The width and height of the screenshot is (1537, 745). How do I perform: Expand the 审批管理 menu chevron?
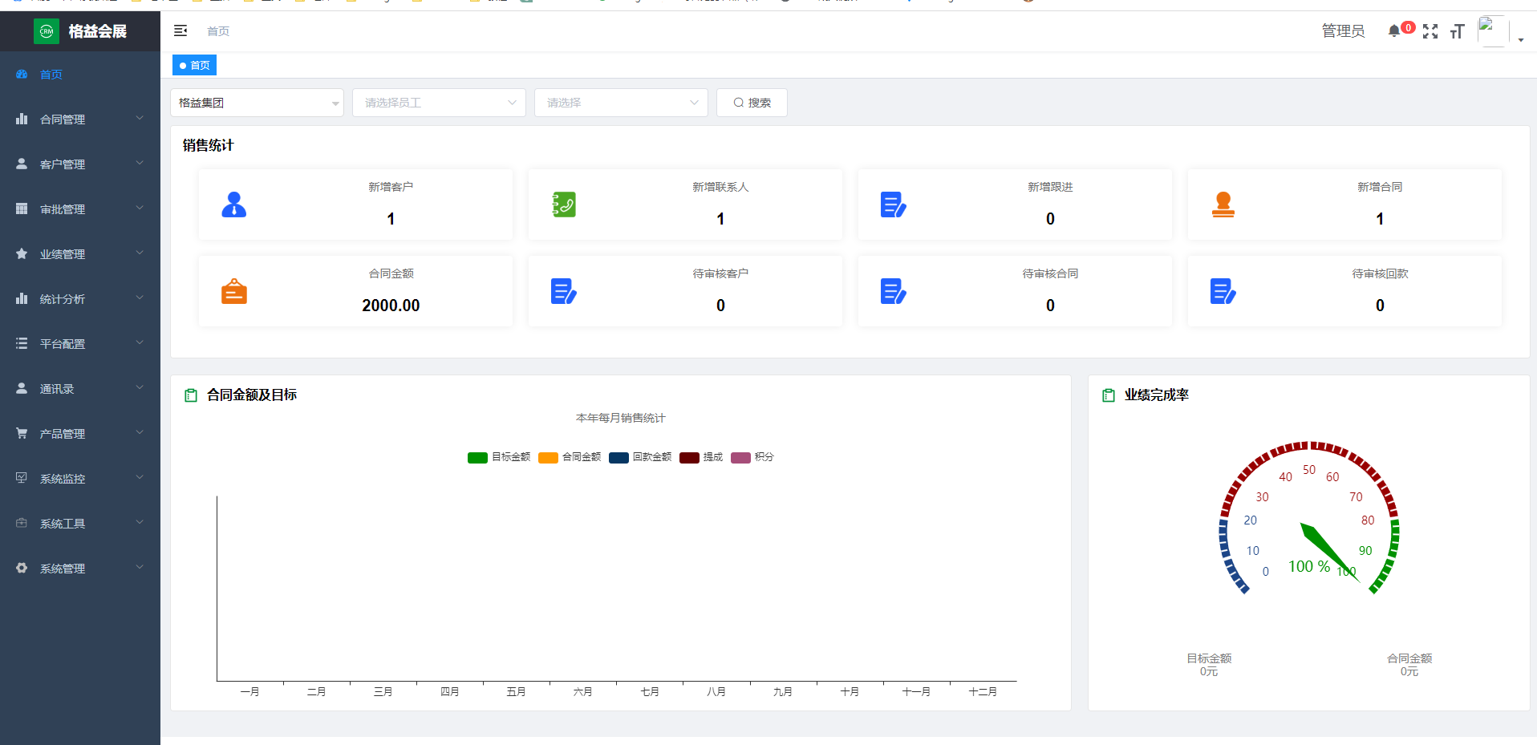tap(140, 208)
